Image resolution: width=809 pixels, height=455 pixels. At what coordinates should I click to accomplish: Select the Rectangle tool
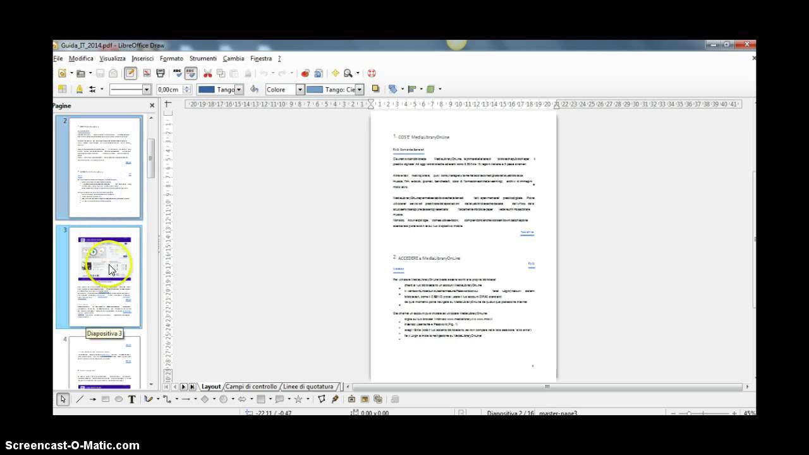106,399
